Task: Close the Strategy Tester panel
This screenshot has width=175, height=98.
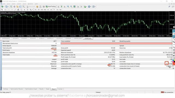Action: pos(1,41)
